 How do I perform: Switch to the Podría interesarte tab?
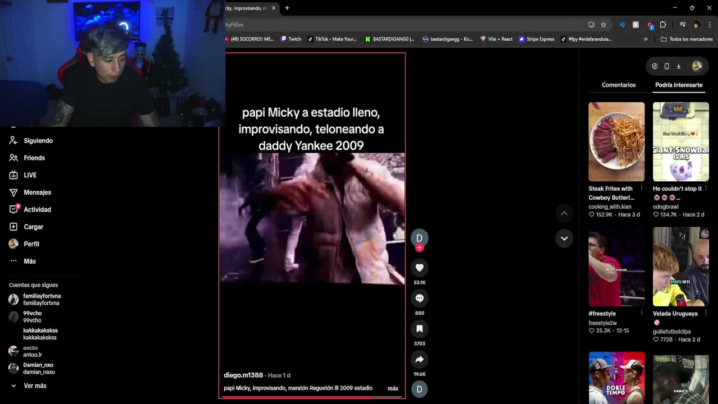pyautogui.click(x=679, y=85)
